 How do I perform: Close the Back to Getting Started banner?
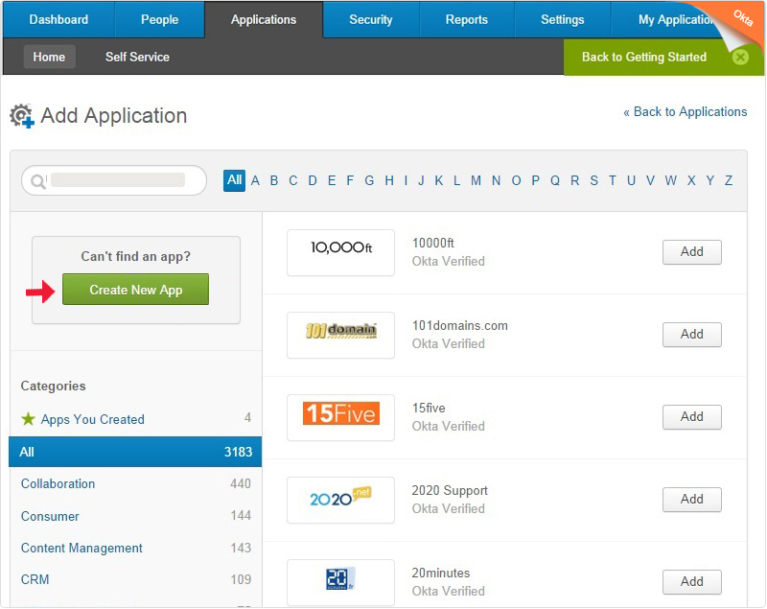[x=740, y=58]
